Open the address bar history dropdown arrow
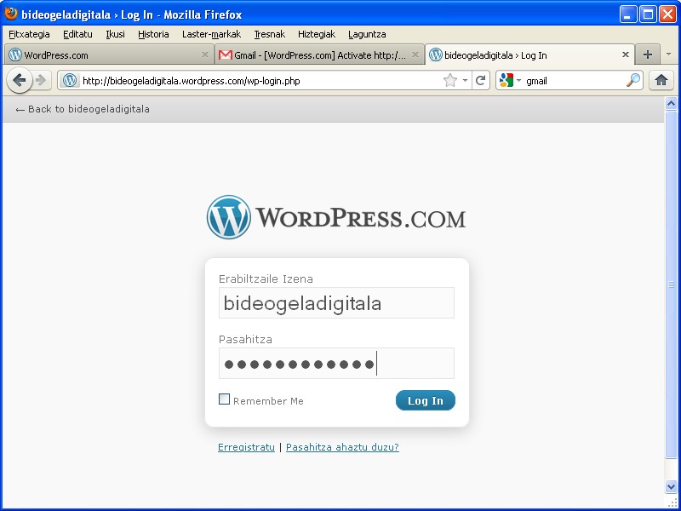The image size is (681, 511). tap(465, 80)
